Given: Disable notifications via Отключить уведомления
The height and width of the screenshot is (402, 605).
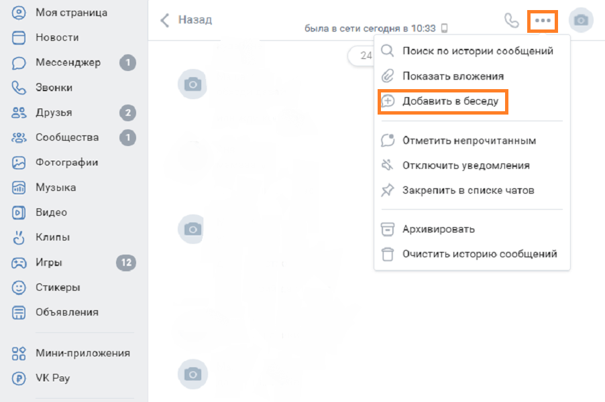Looking at the screenshot, I should [465, 165].
